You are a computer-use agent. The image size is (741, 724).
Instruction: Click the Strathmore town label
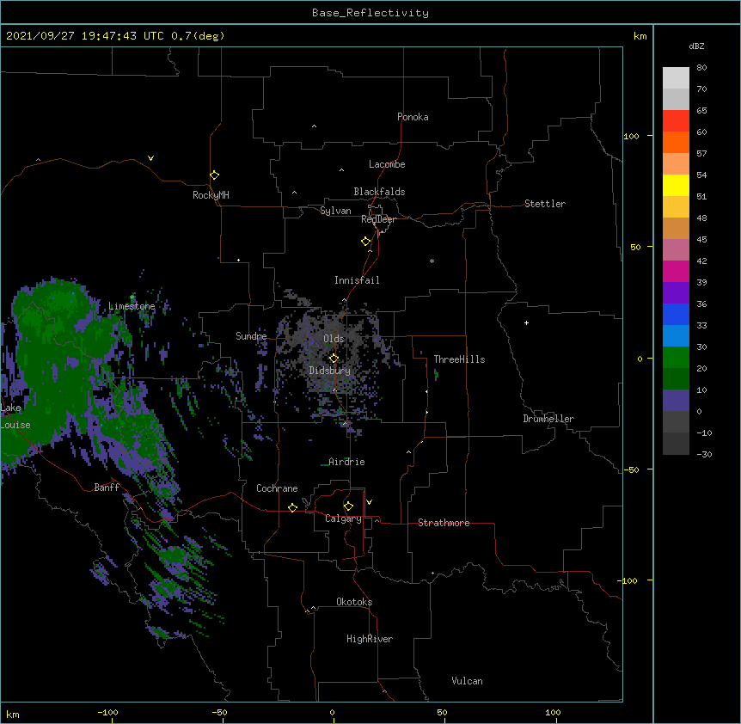click(444, 523)
